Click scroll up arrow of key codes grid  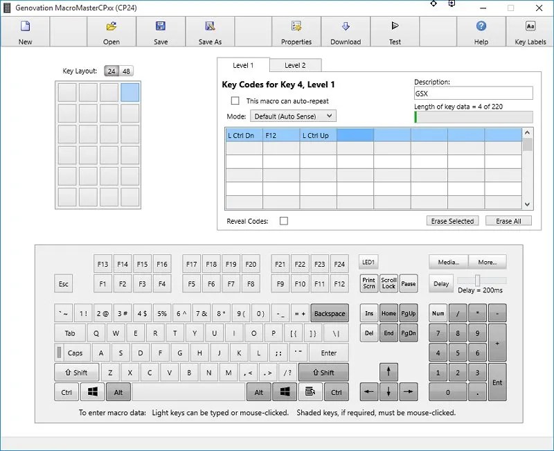coord(527,132)
